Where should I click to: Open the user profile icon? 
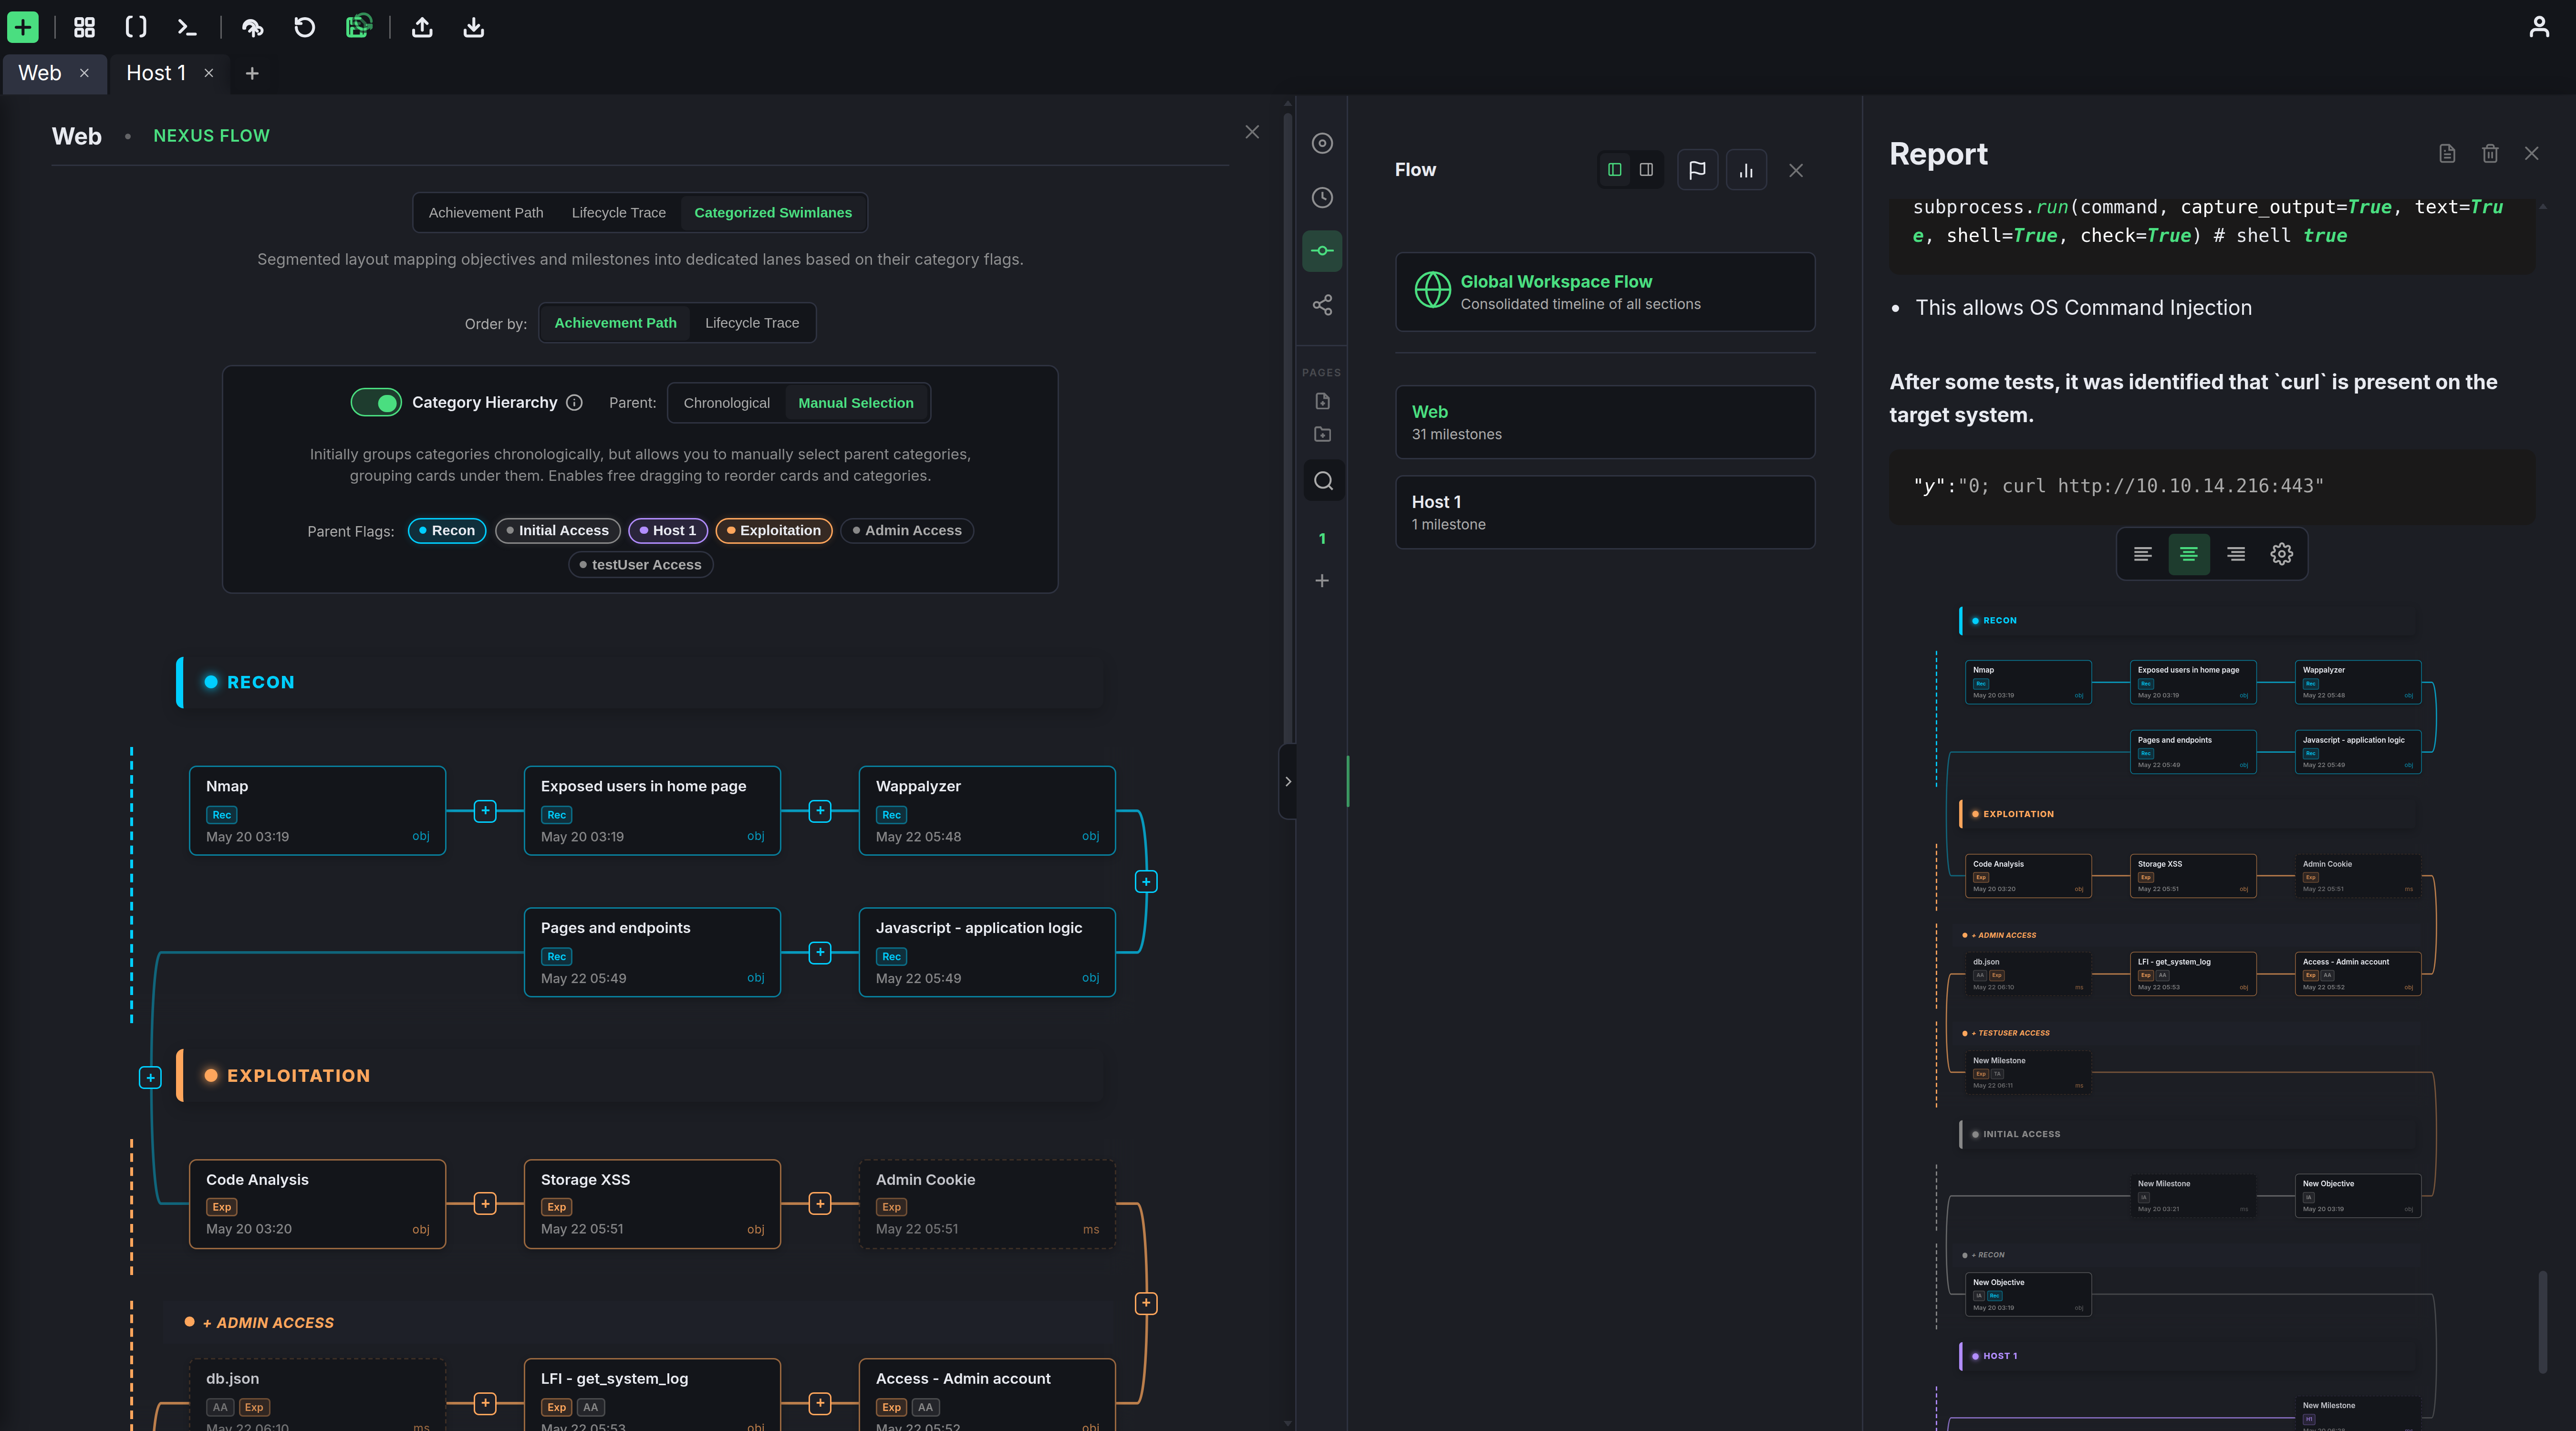point(2539,27)
